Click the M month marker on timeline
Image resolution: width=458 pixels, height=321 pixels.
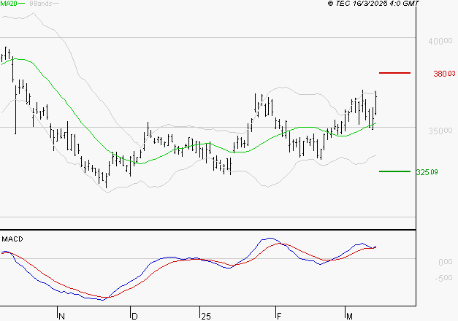click(x=349, y=317)
